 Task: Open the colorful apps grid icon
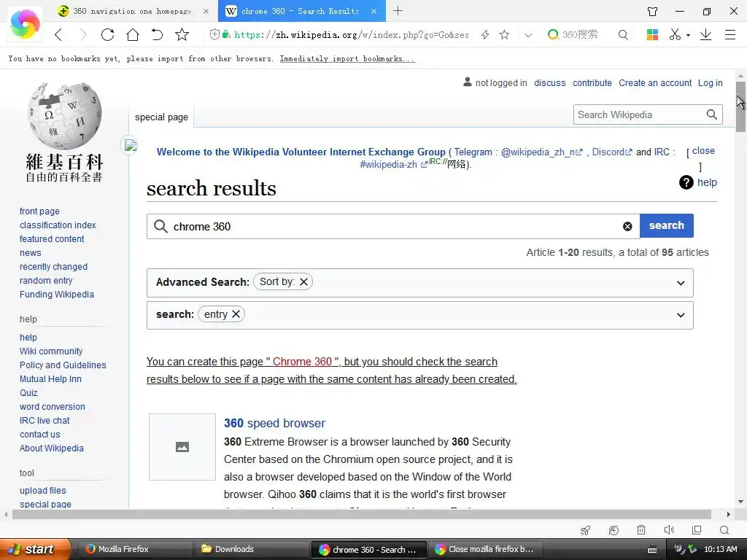click(652, 34)
